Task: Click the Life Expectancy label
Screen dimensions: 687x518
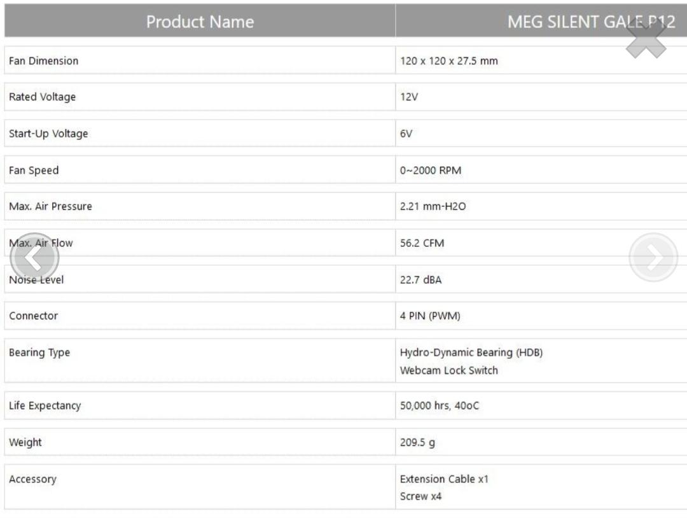Action: (45, 406)
